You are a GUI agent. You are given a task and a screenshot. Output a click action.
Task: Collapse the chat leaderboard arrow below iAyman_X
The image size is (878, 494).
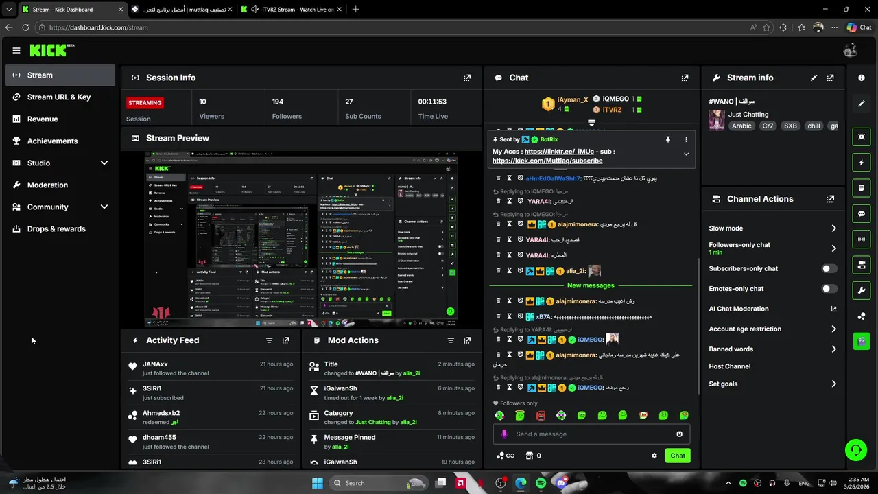591,123
